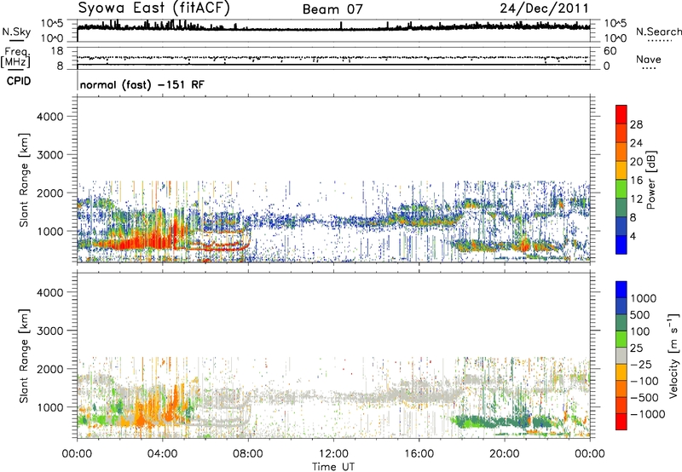Click the '16' label on Power colorbar

(x=636, y=180)
